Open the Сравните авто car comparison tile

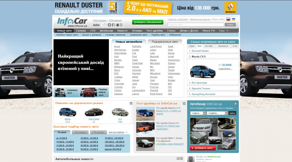(x=66, y=92)
